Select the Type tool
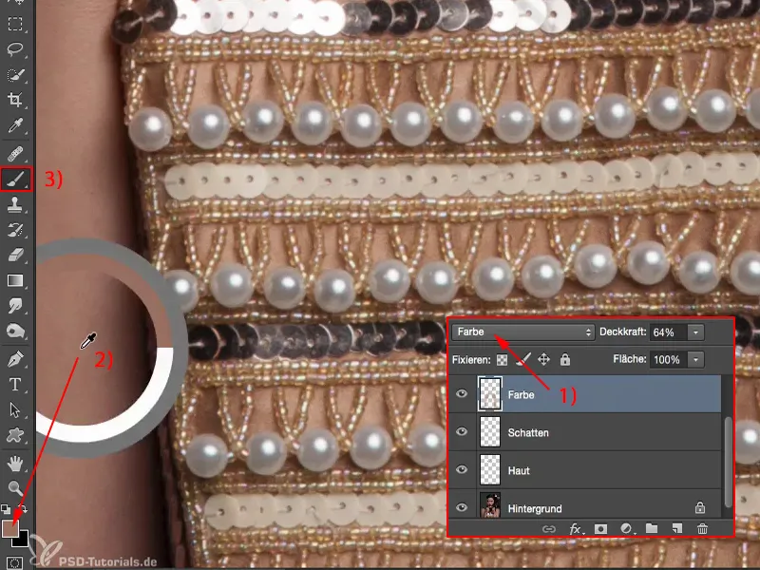 [15, 385]
